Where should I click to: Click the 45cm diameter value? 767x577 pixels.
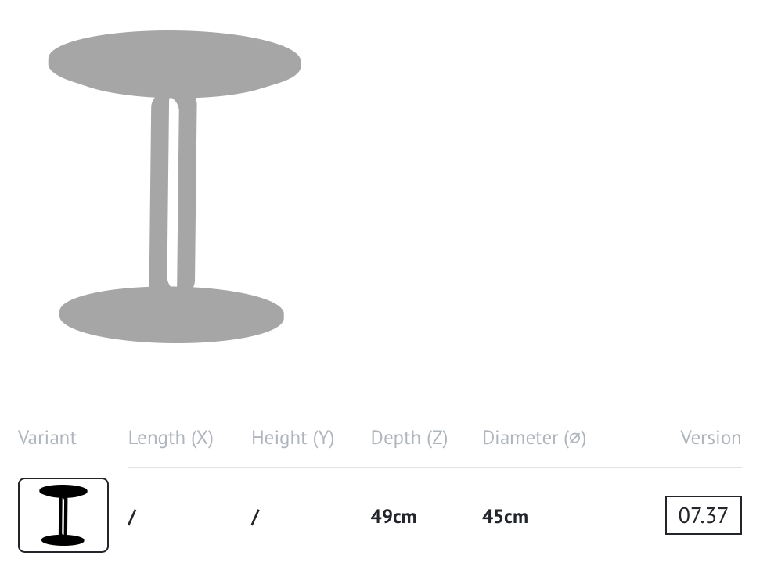click(x=505, y=517)
